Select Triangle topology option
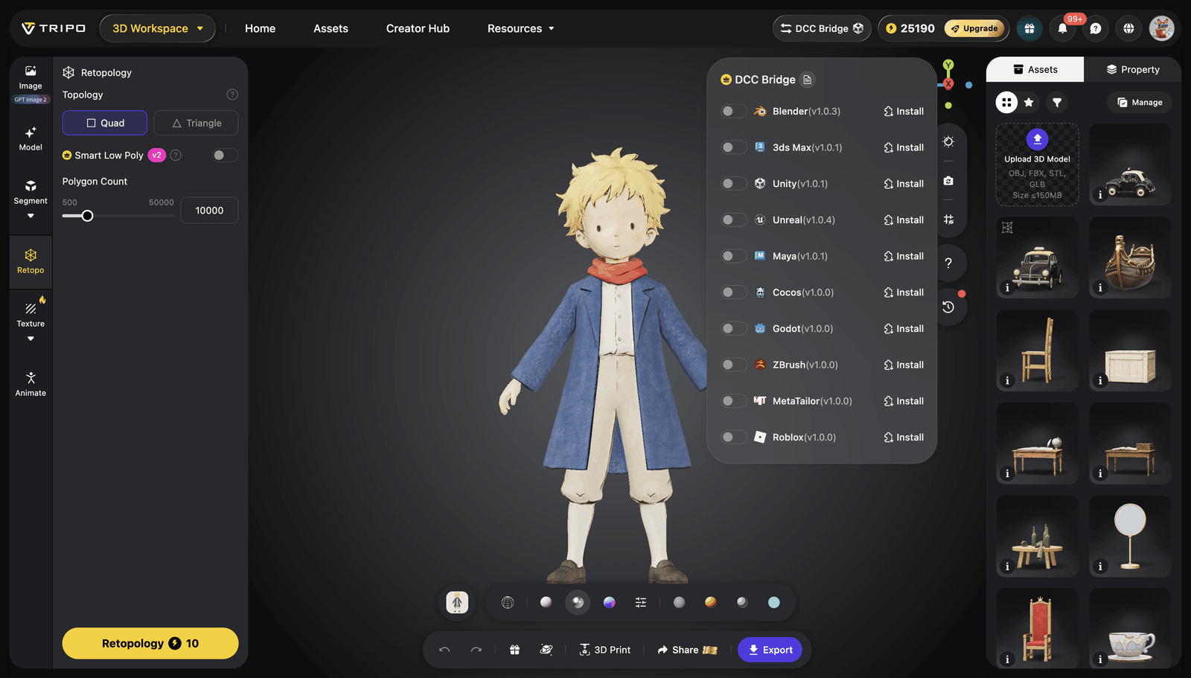The height and width of the screenshot is (678, 1191). [196, 123]
